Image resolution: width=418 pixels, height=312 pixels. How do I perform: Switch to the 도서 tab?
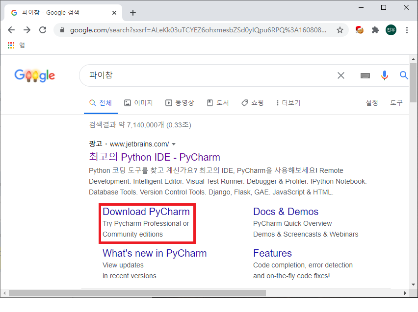point(218,103)
